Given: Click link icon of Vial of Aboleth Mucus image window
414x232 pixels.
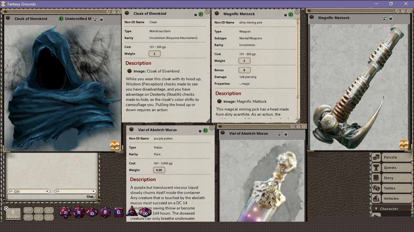Looking at the screenshot, I should click(223, 133).
